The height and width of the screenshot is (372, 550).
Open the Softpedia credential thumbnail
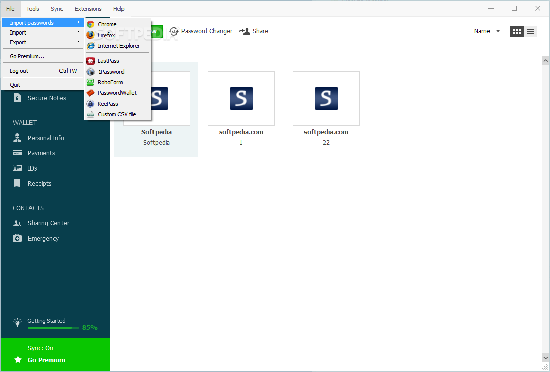click(157, 98)
